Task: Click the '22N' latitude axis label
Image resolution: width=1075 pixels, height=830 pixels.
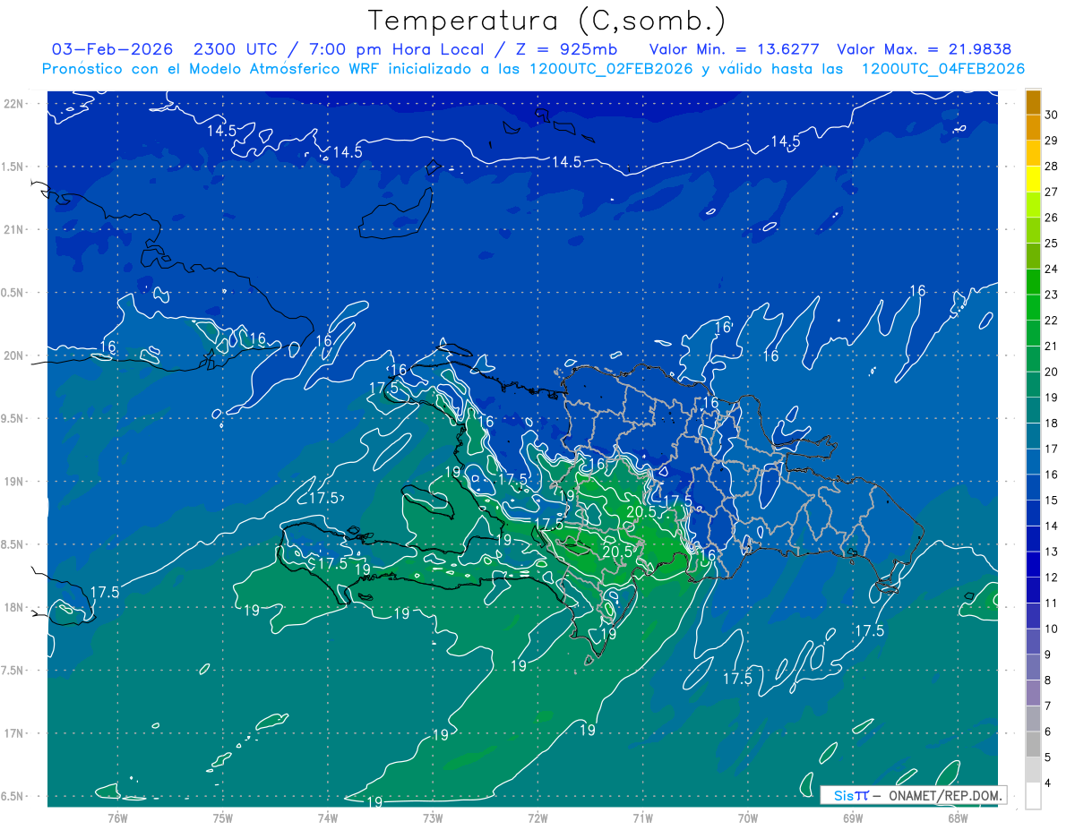Action: 14,104
